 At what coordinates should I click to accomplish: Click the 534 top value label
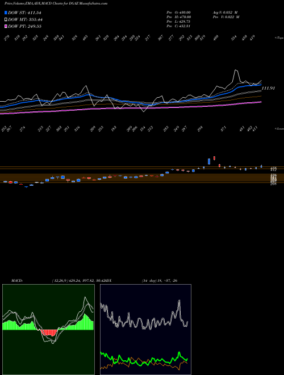(x=234, y=38)
